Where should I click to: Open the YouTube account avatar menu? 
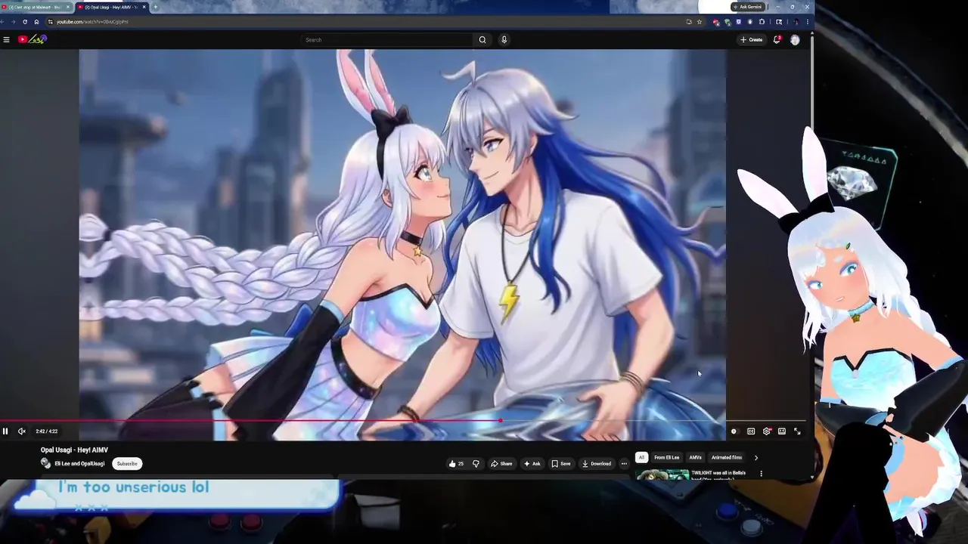click(795, 39)
